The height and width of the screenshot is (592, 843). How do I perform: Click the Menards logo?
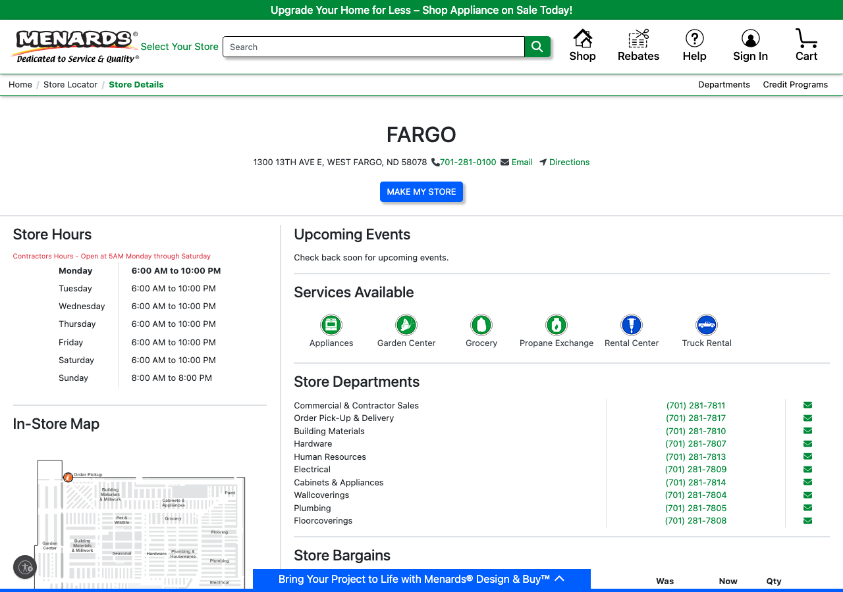point(75,47)
